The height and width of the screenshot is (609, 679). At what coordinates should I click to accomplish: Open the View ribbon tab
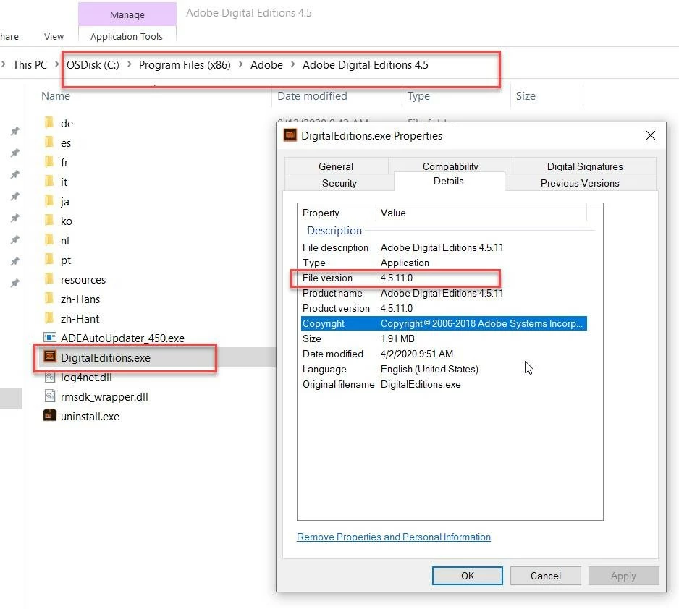click(54, 36)
